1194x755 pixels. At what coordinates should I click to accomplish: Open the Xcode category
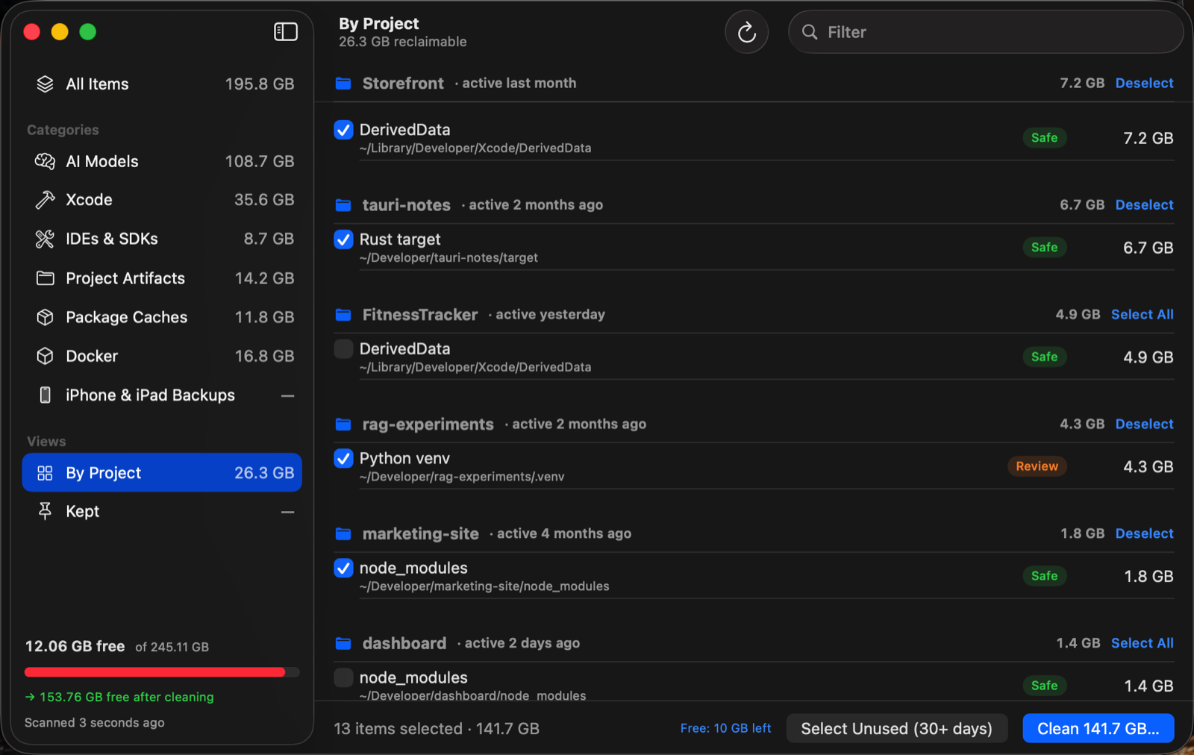coord(162,200)
